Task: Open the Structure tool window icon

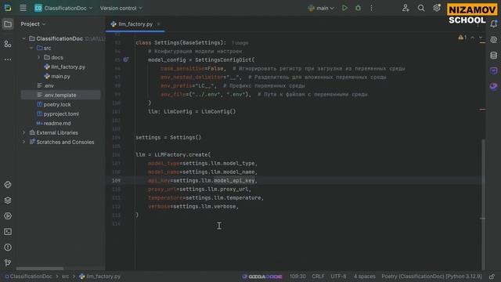Action: pyautogui.click(x=8, y=44)
